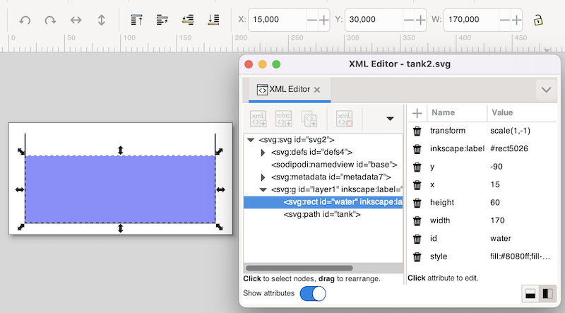Delete the style attribute with trash icon

(417, 256)
